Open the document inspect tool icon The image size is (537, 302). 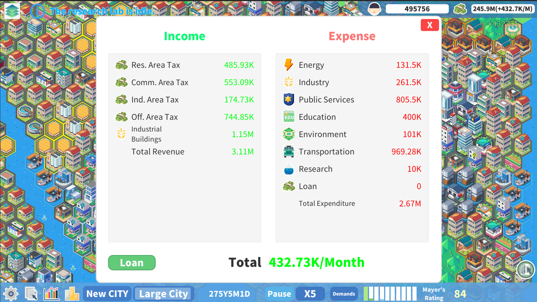tap(31, 294)
